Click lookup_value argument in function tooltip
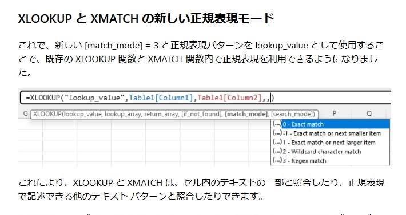The width and height of the screenshot is (406, 215). (x=82, y=114)
